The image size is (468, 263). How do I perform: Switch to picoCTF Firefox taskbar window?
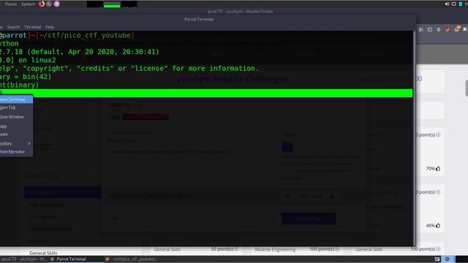tap(24, 259)
